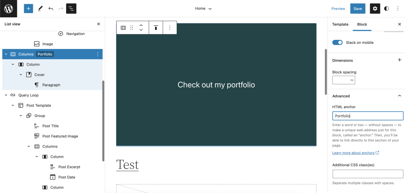The height and width of the screenshot is (193, 405).
Task: Toggle the List View icon
Action: [71, 8]
